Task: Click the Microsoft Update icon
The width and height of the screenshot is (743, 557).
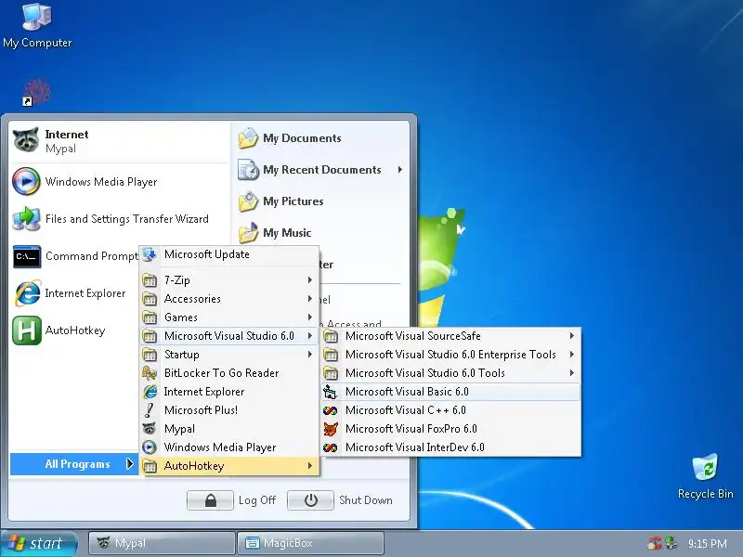Action: (150, 254)
